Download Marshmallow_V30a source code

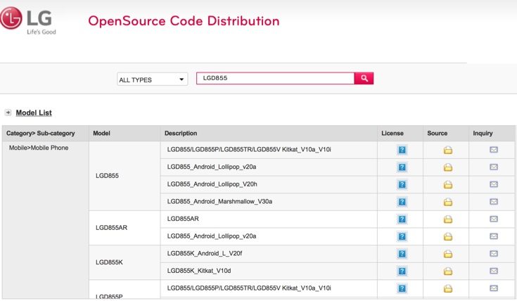point(448,202)
